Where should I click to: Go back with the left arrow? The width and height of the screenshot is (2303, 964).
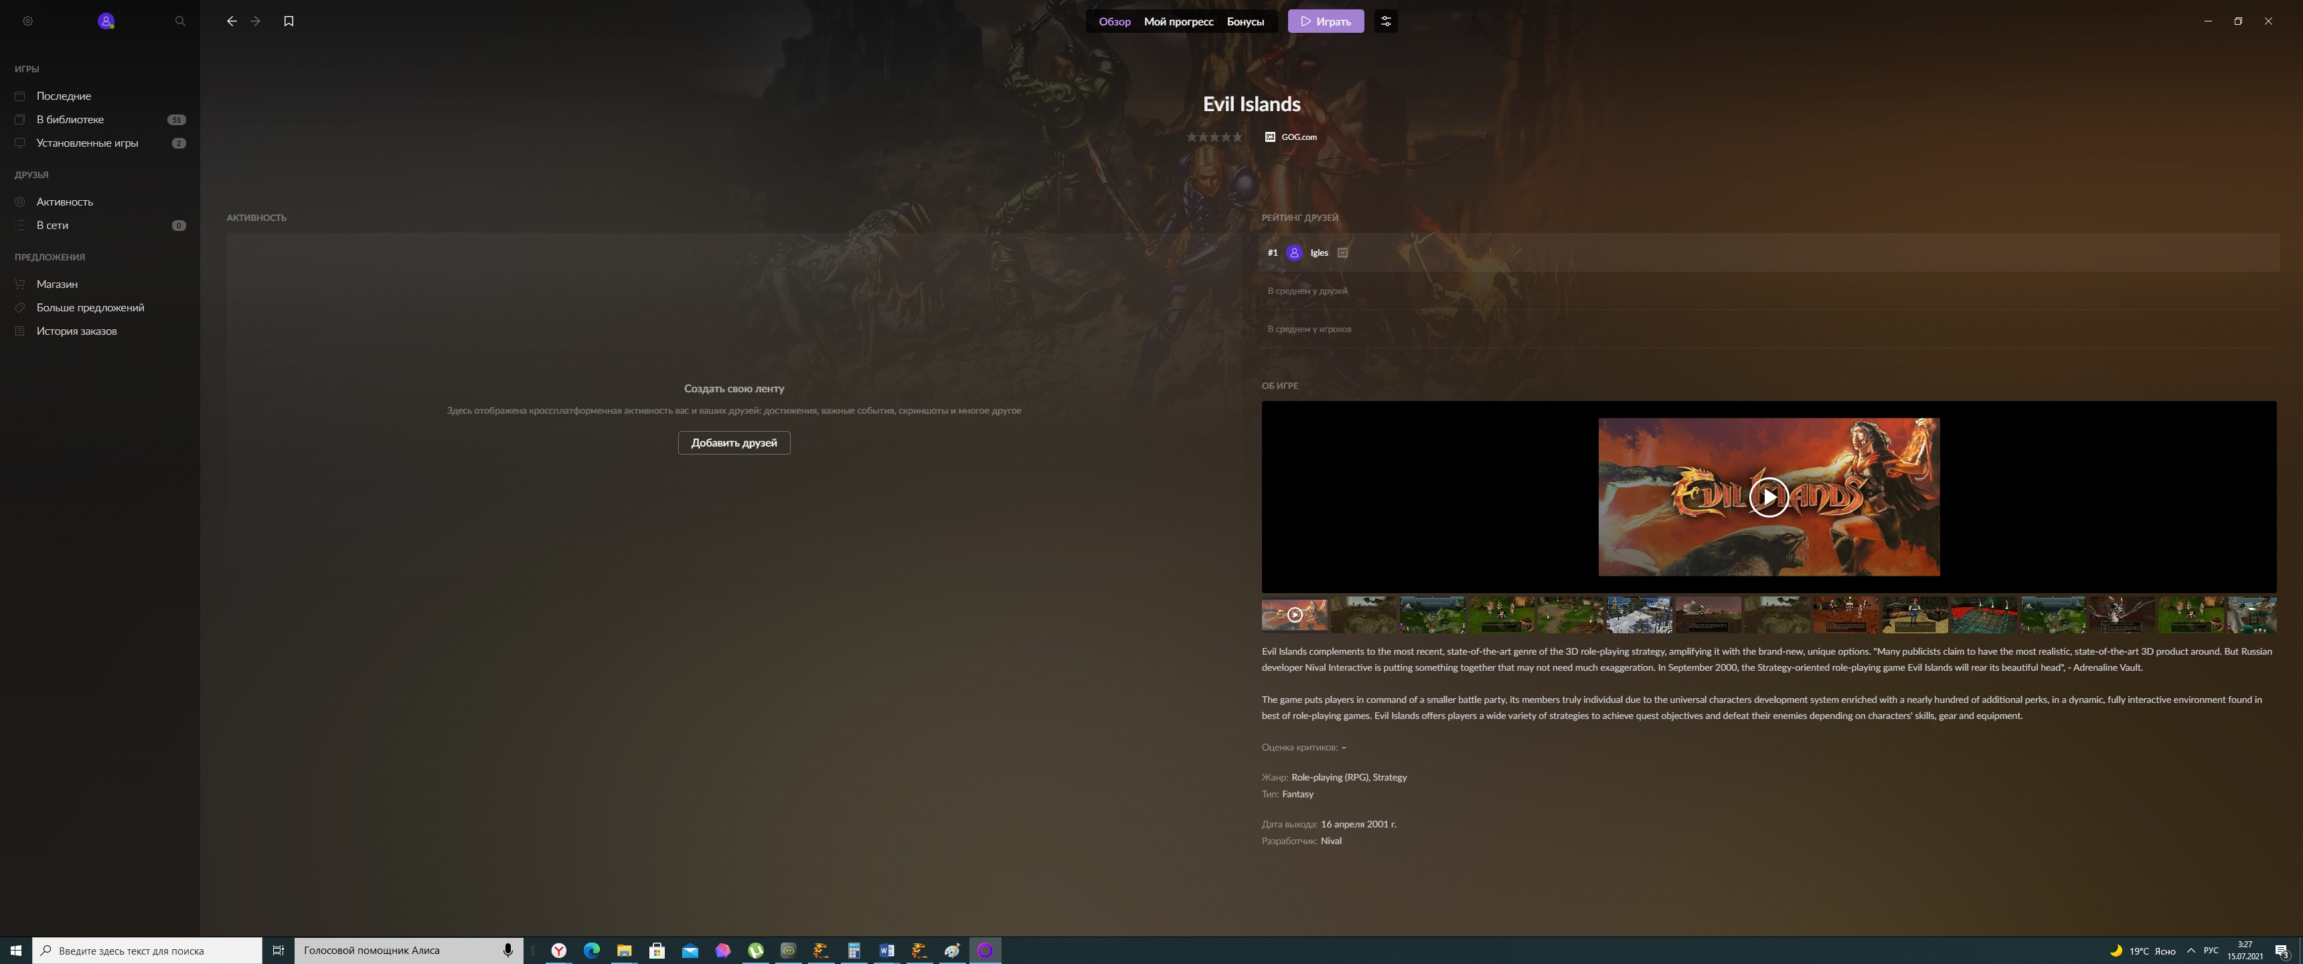tap(232, 21)
